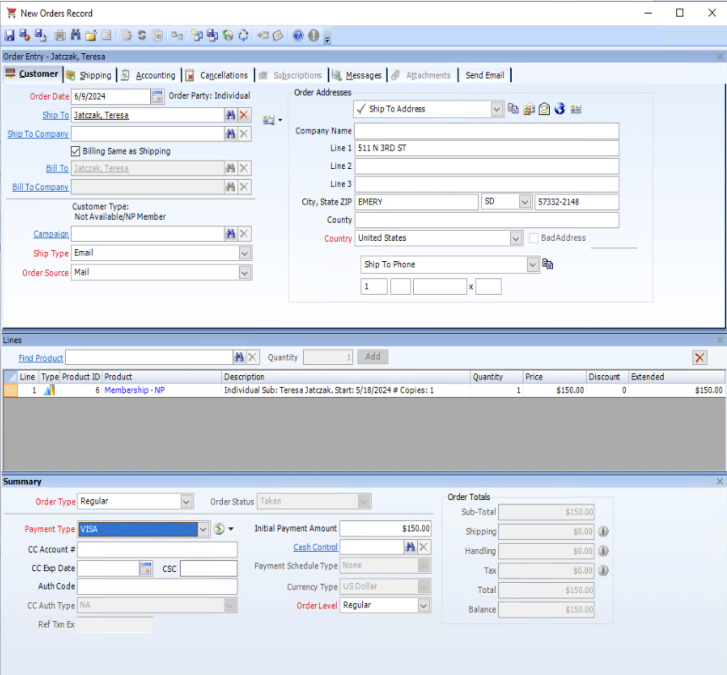Select the binoculars Search icon on the toolbar
727x675 pixels.
(76, 35)
